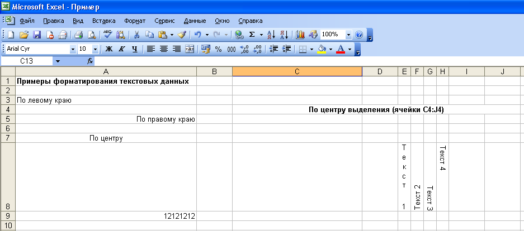Open the font size 10 dropdown
Screen dimensions: 524x231
click(x=95, y=49)
